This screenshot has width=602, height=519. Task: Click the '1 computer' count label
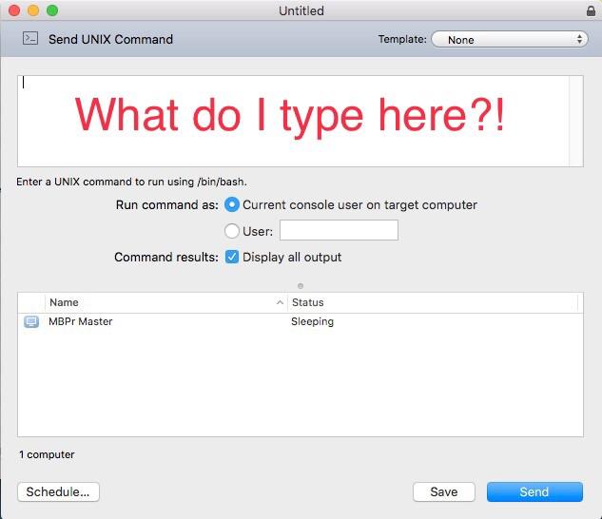[47, 454]
